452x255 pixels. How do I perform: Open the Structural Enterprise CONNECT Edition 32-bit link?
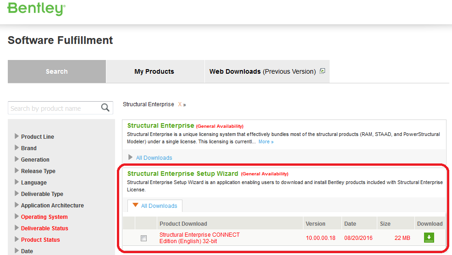[199, 238]
